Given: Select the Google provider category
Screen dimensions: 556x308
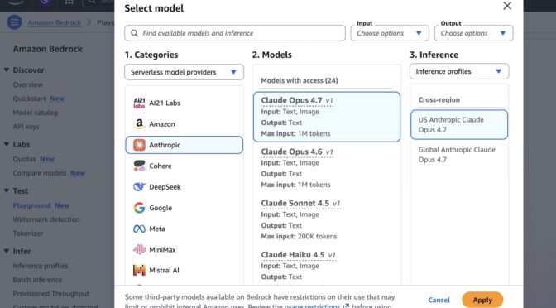Looking at the screenshot, I should 184,208.
